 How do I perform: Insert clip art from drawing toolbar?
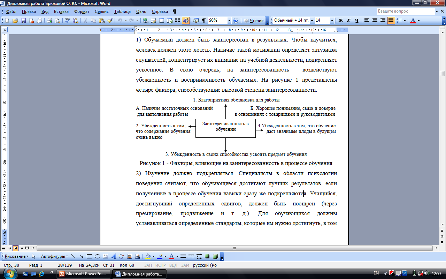(x=130, y=256)
